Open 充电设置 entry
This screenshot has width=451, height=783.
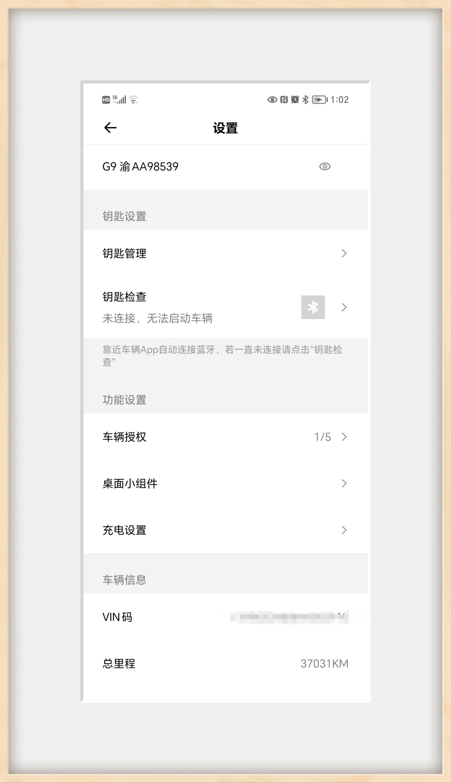pos(225,530)
